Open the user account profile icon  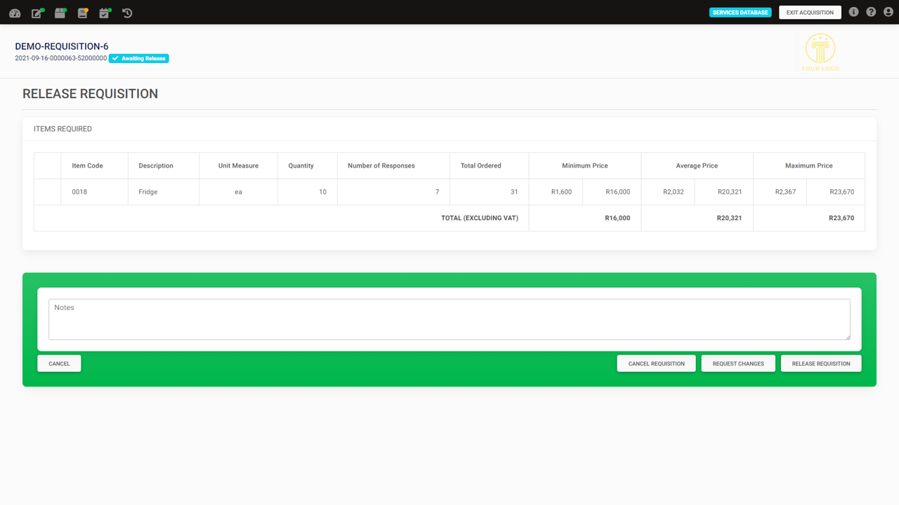tap(888, 12)
